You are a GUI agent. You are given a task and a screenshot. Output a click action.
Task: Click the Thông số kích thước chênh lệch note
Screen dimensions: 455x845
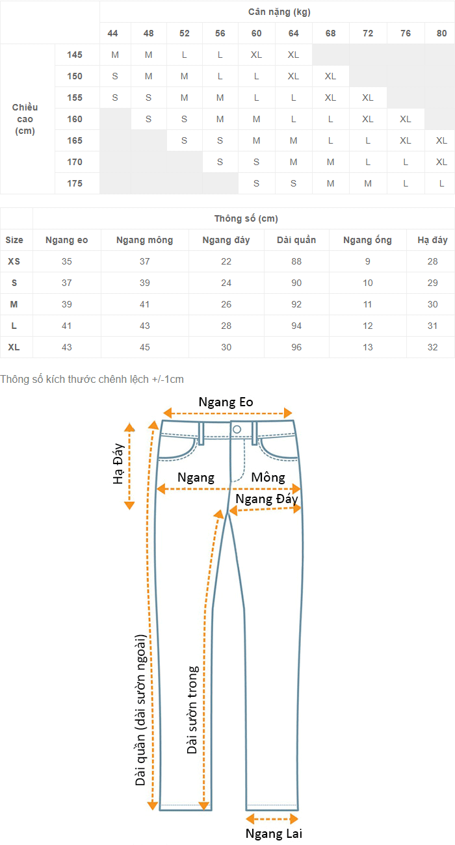click(92, 379)
